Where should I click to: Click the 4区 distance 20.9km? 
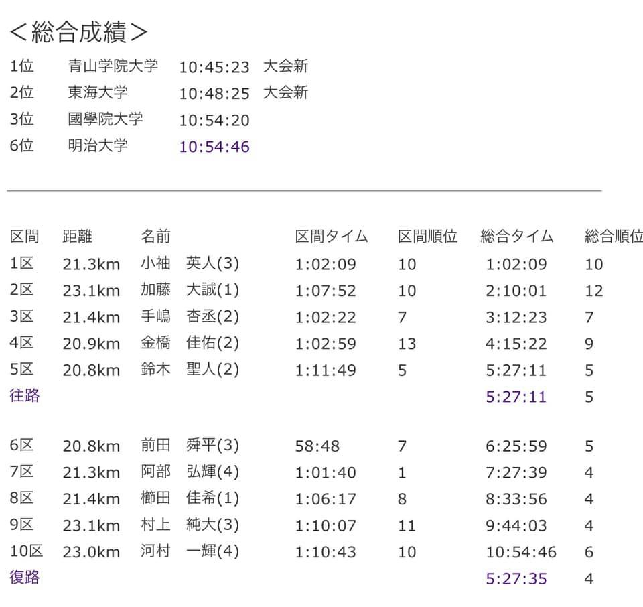(91, 344)
